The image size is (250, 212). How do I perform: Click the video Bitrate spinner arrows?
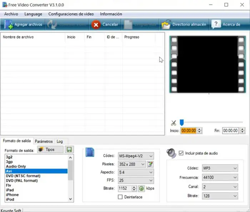[134, 188]
